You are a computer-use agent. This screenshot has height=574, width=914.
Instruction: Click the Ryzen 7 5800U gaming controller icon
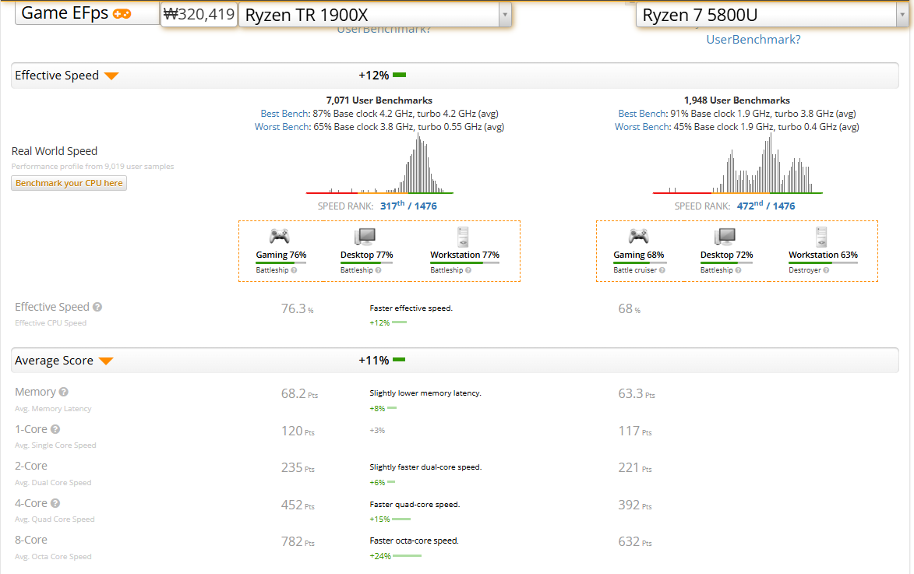click(638, 236)
